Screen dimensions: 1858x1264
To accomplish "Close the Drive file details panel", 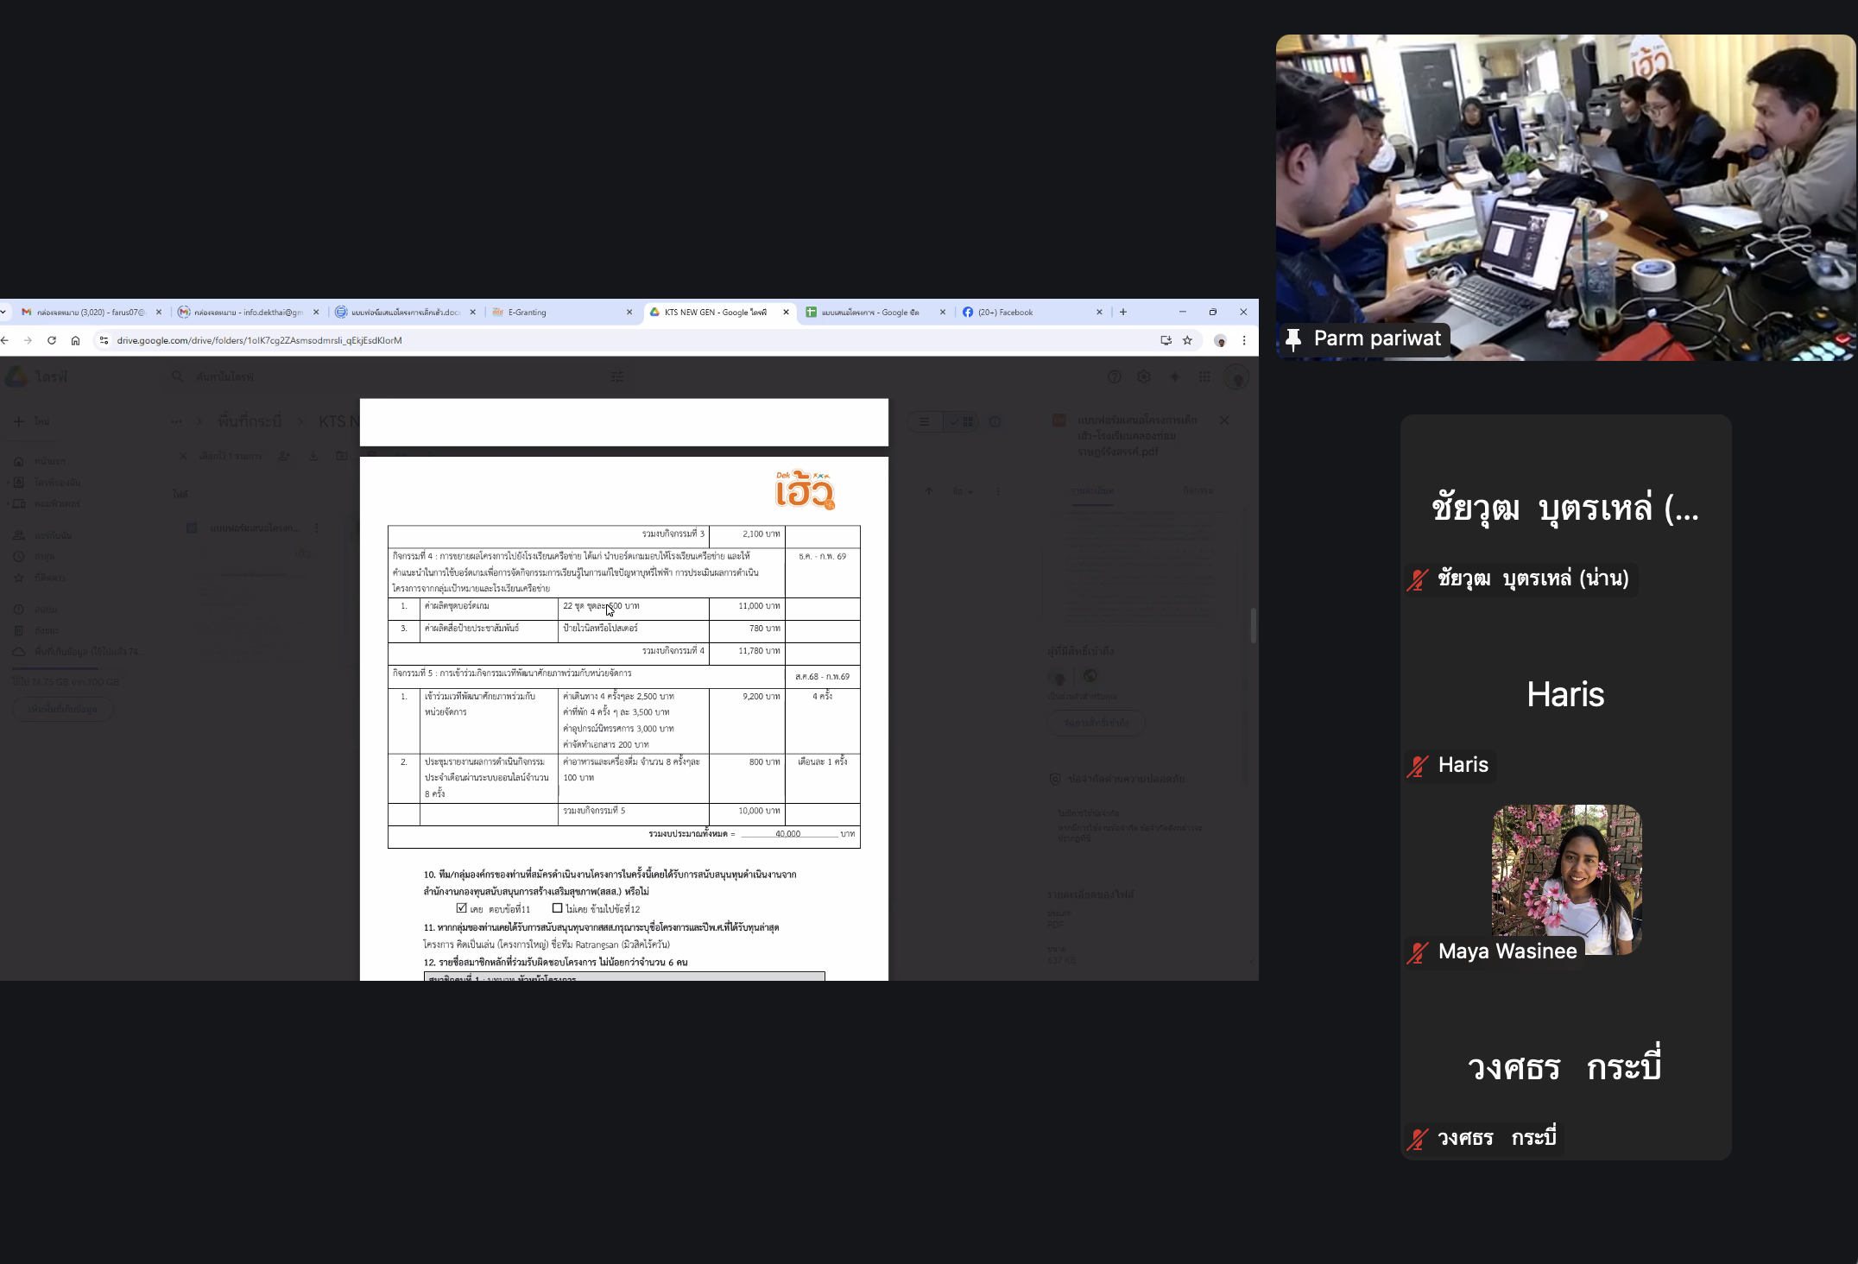I will tap(1224, 420).
